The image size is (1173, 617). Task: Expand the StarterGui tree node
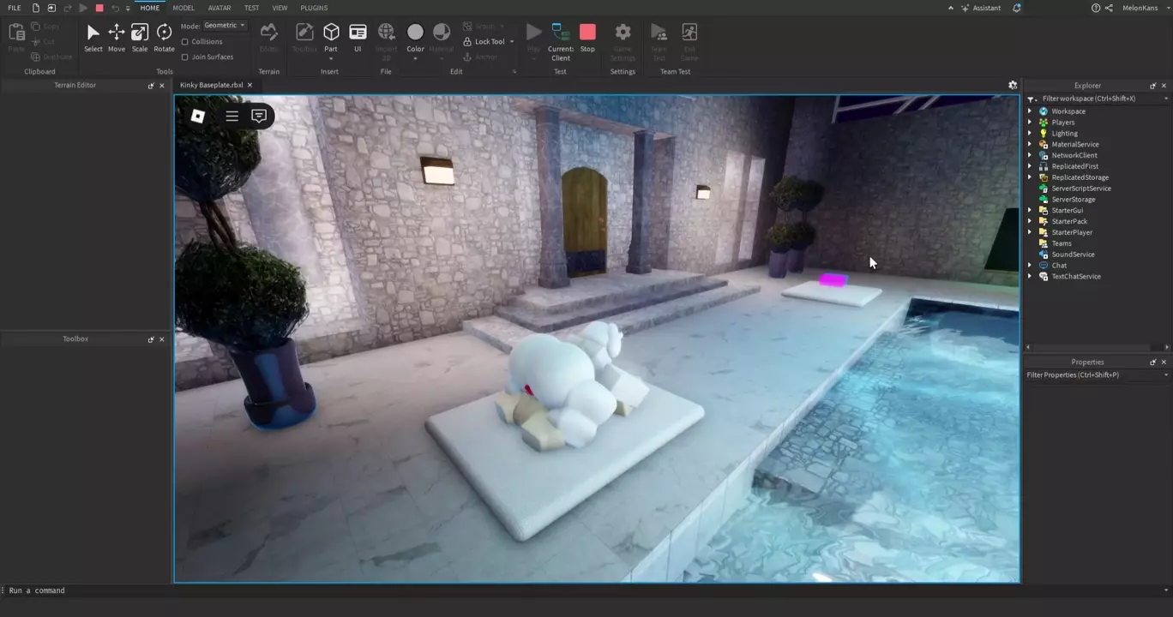click(x=1030, y=210)
